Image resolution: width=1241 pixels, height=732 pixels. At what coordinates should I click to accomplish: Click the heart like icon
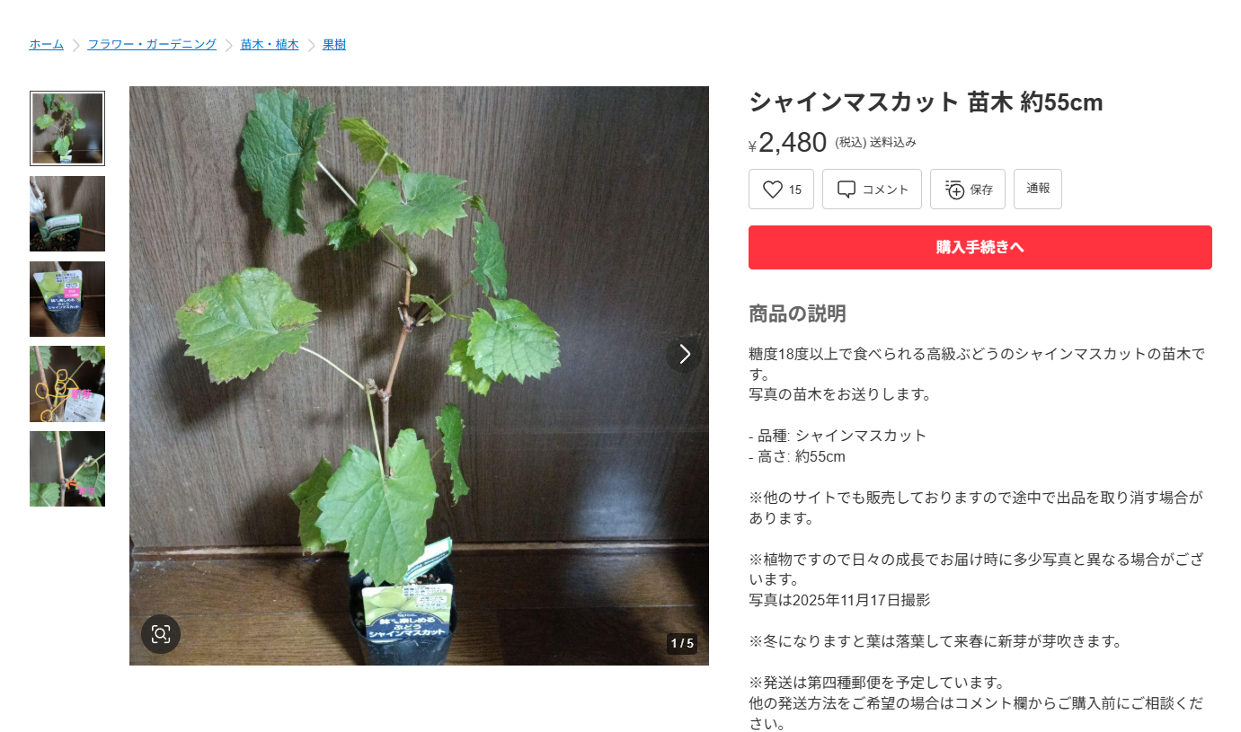coord(773,190)
